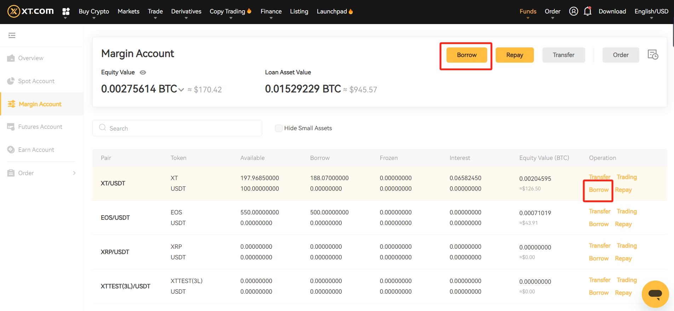This screenshot has width=674, height=311.
Task: Open the Derivatives dropdown menu
Action: 186,11
